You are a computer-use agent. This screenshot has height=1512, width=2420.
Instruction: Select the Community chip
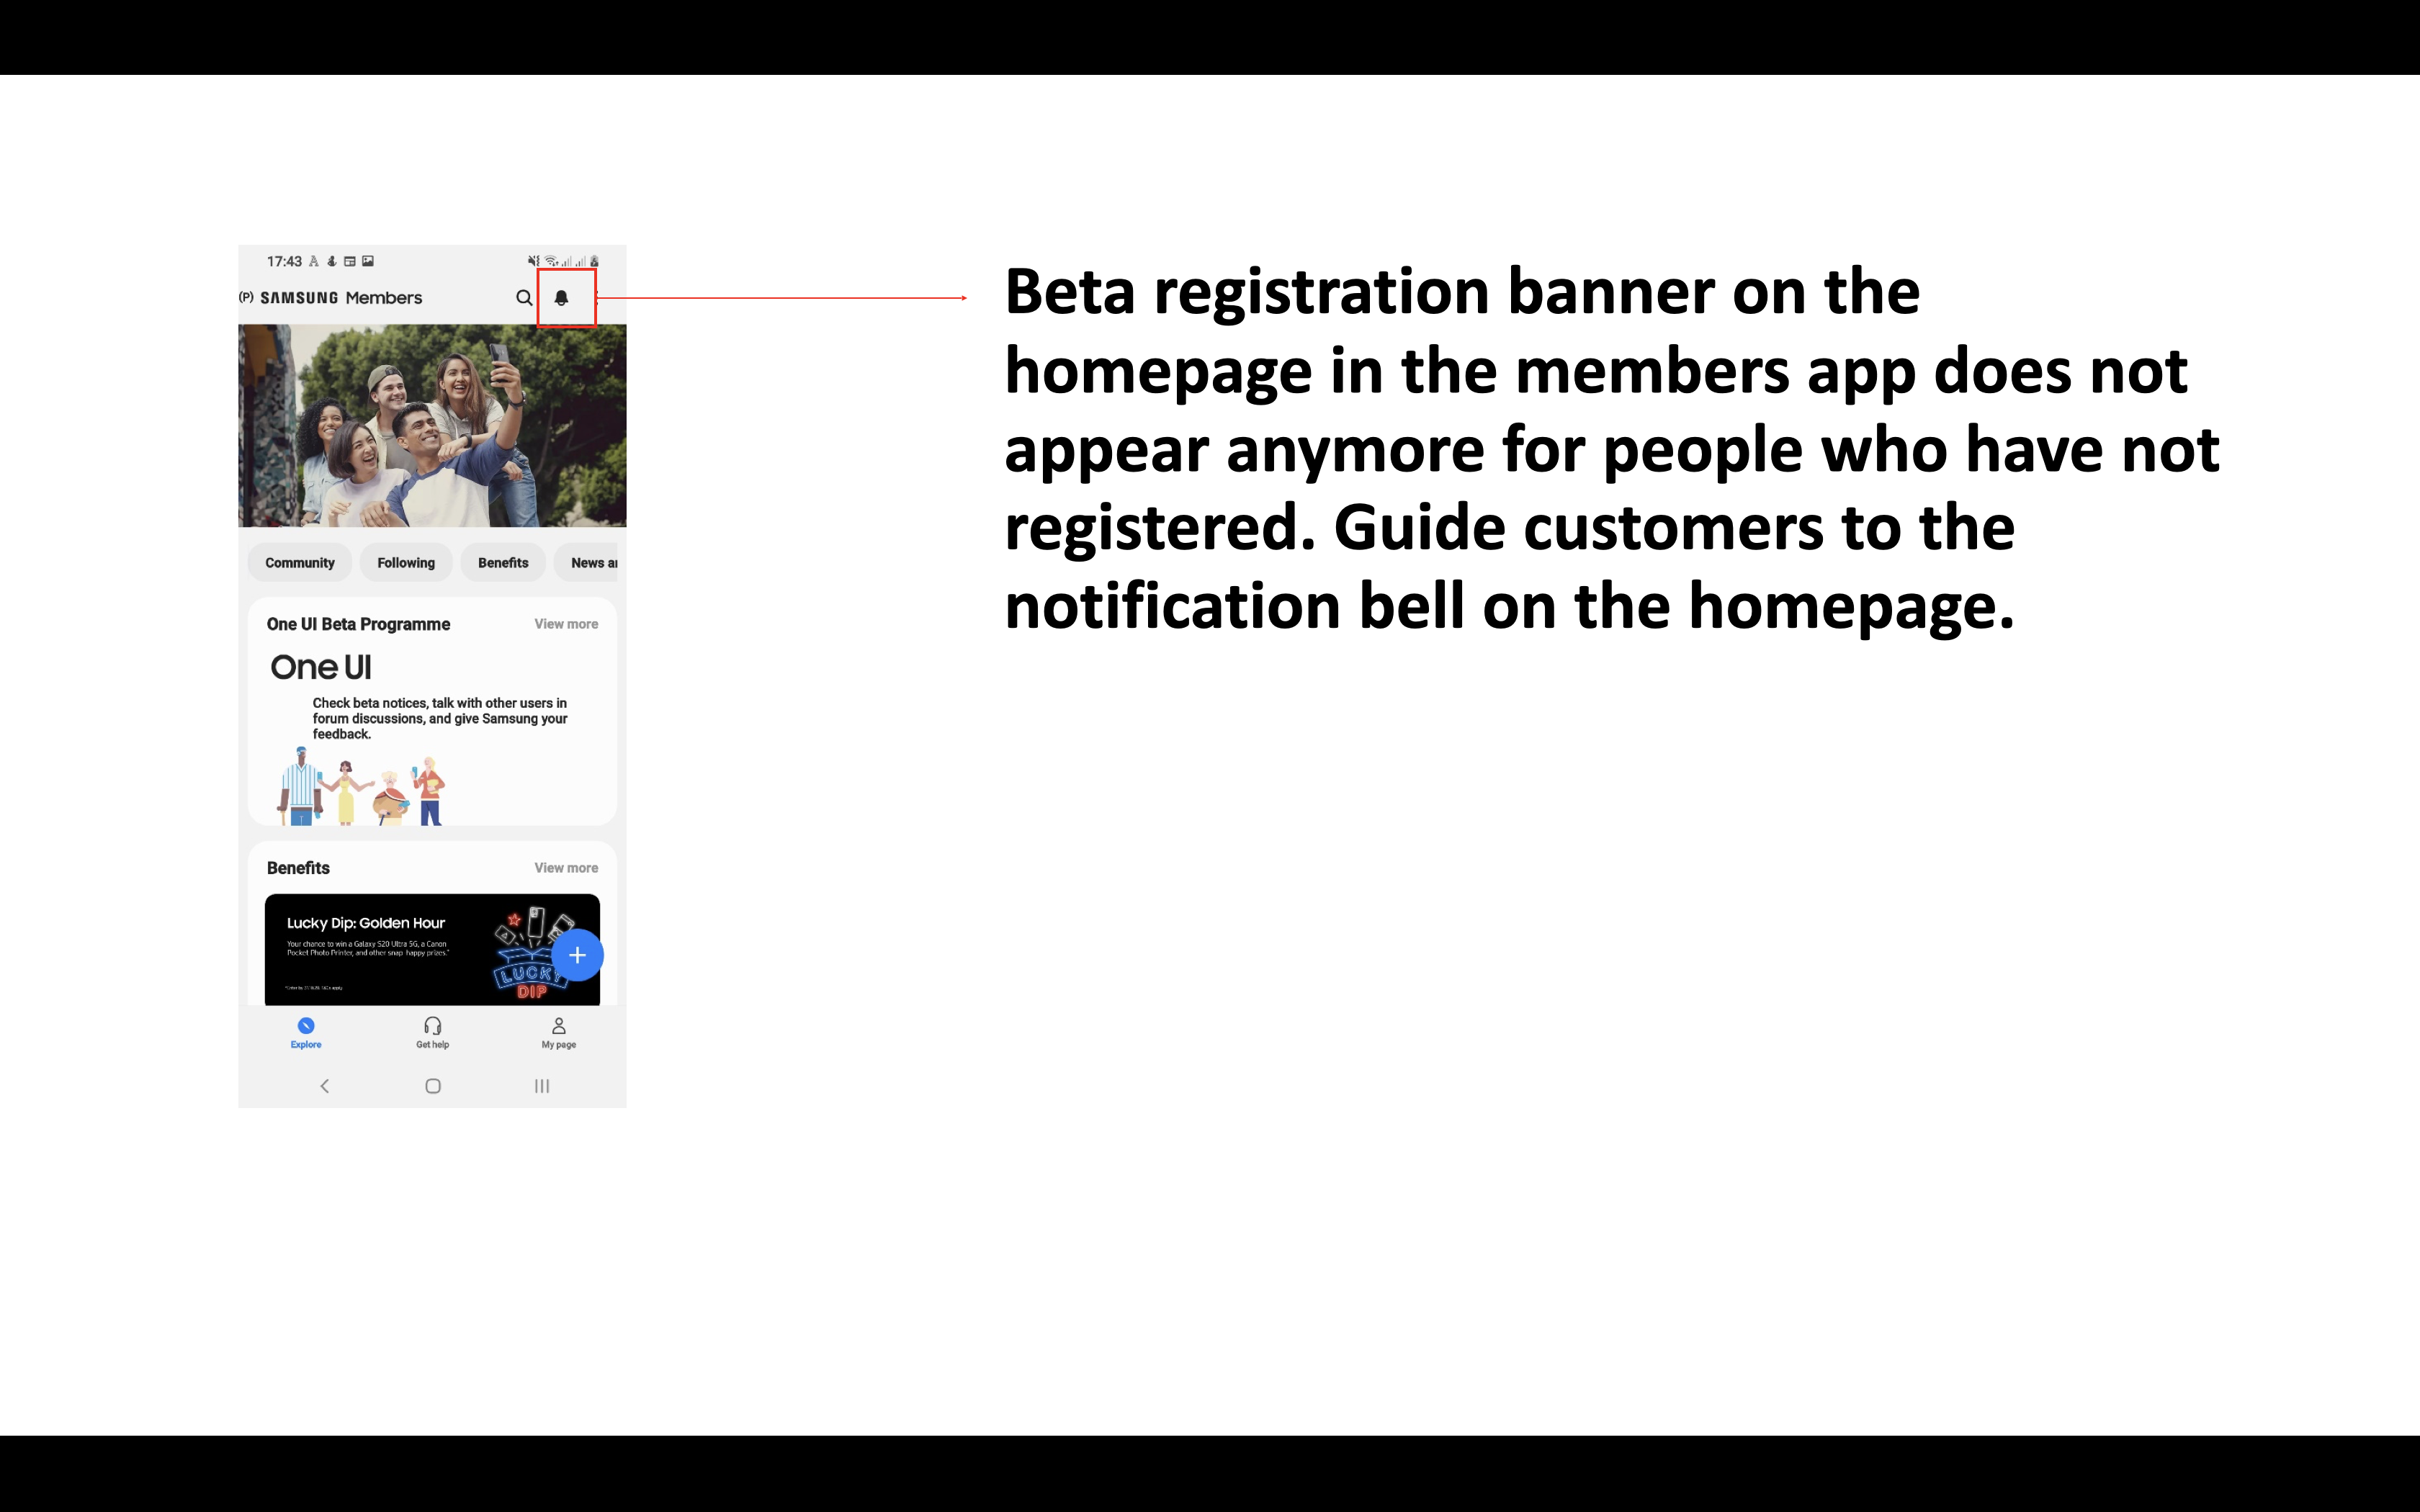(x=299, y=563)
